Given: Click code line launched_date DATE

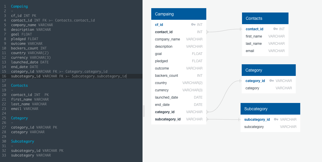Looking at the screenshot, I should [x=30, y=62].
